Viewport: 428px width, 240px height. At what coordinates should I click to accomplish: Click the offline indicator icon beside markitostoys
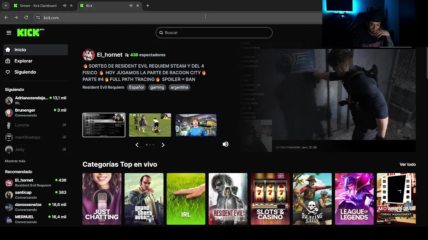(x=64, y=137)
